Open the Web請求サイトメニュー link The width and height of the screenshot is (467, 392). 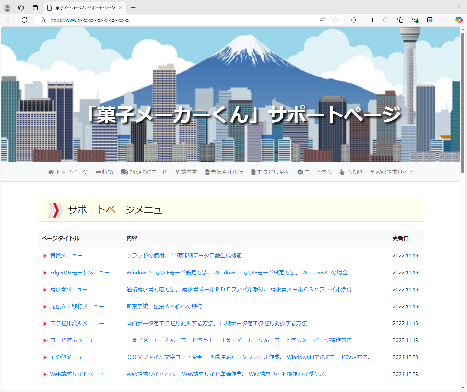[80, 374]
